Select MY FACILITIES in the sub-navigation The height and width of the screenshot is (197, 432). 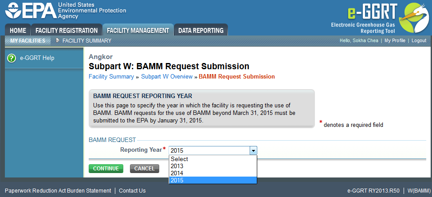pyautogui.click(x=27, y=41)
